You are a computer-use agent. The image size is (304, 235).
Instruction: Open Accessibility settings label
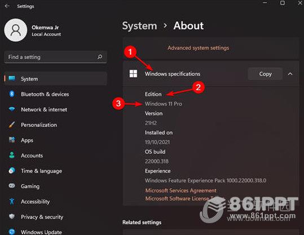tap(36, 202)
